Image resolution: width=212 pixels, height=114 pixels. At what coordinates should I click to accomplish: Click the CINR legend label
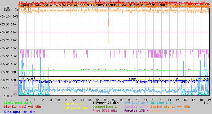coord(18,102)
